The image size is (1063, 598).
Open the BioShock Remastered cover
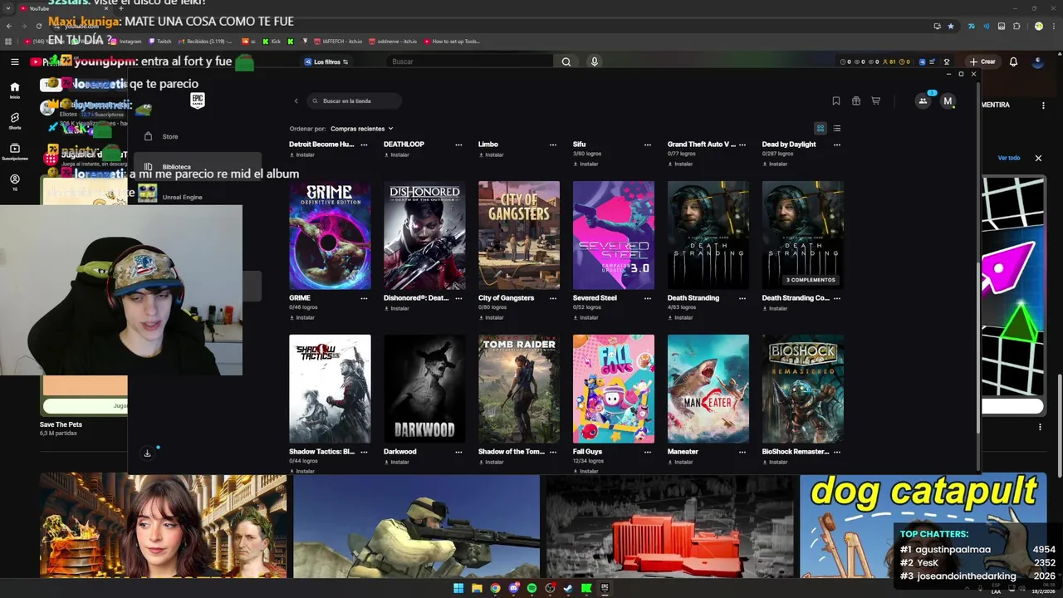coord(803,389)
